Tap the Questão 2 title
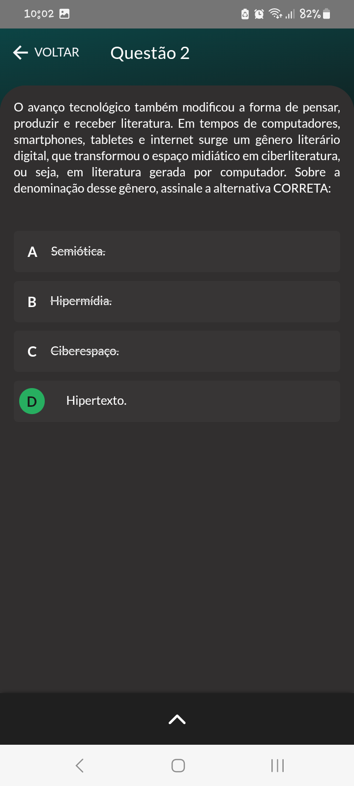The height and width of the screenshot is (786, 354). pos(150,53)
